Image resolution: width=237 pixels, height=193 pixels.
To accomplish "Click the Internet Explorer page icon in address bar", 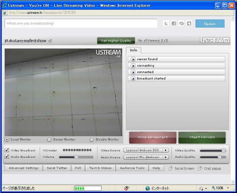I will [x=5, y=13].
